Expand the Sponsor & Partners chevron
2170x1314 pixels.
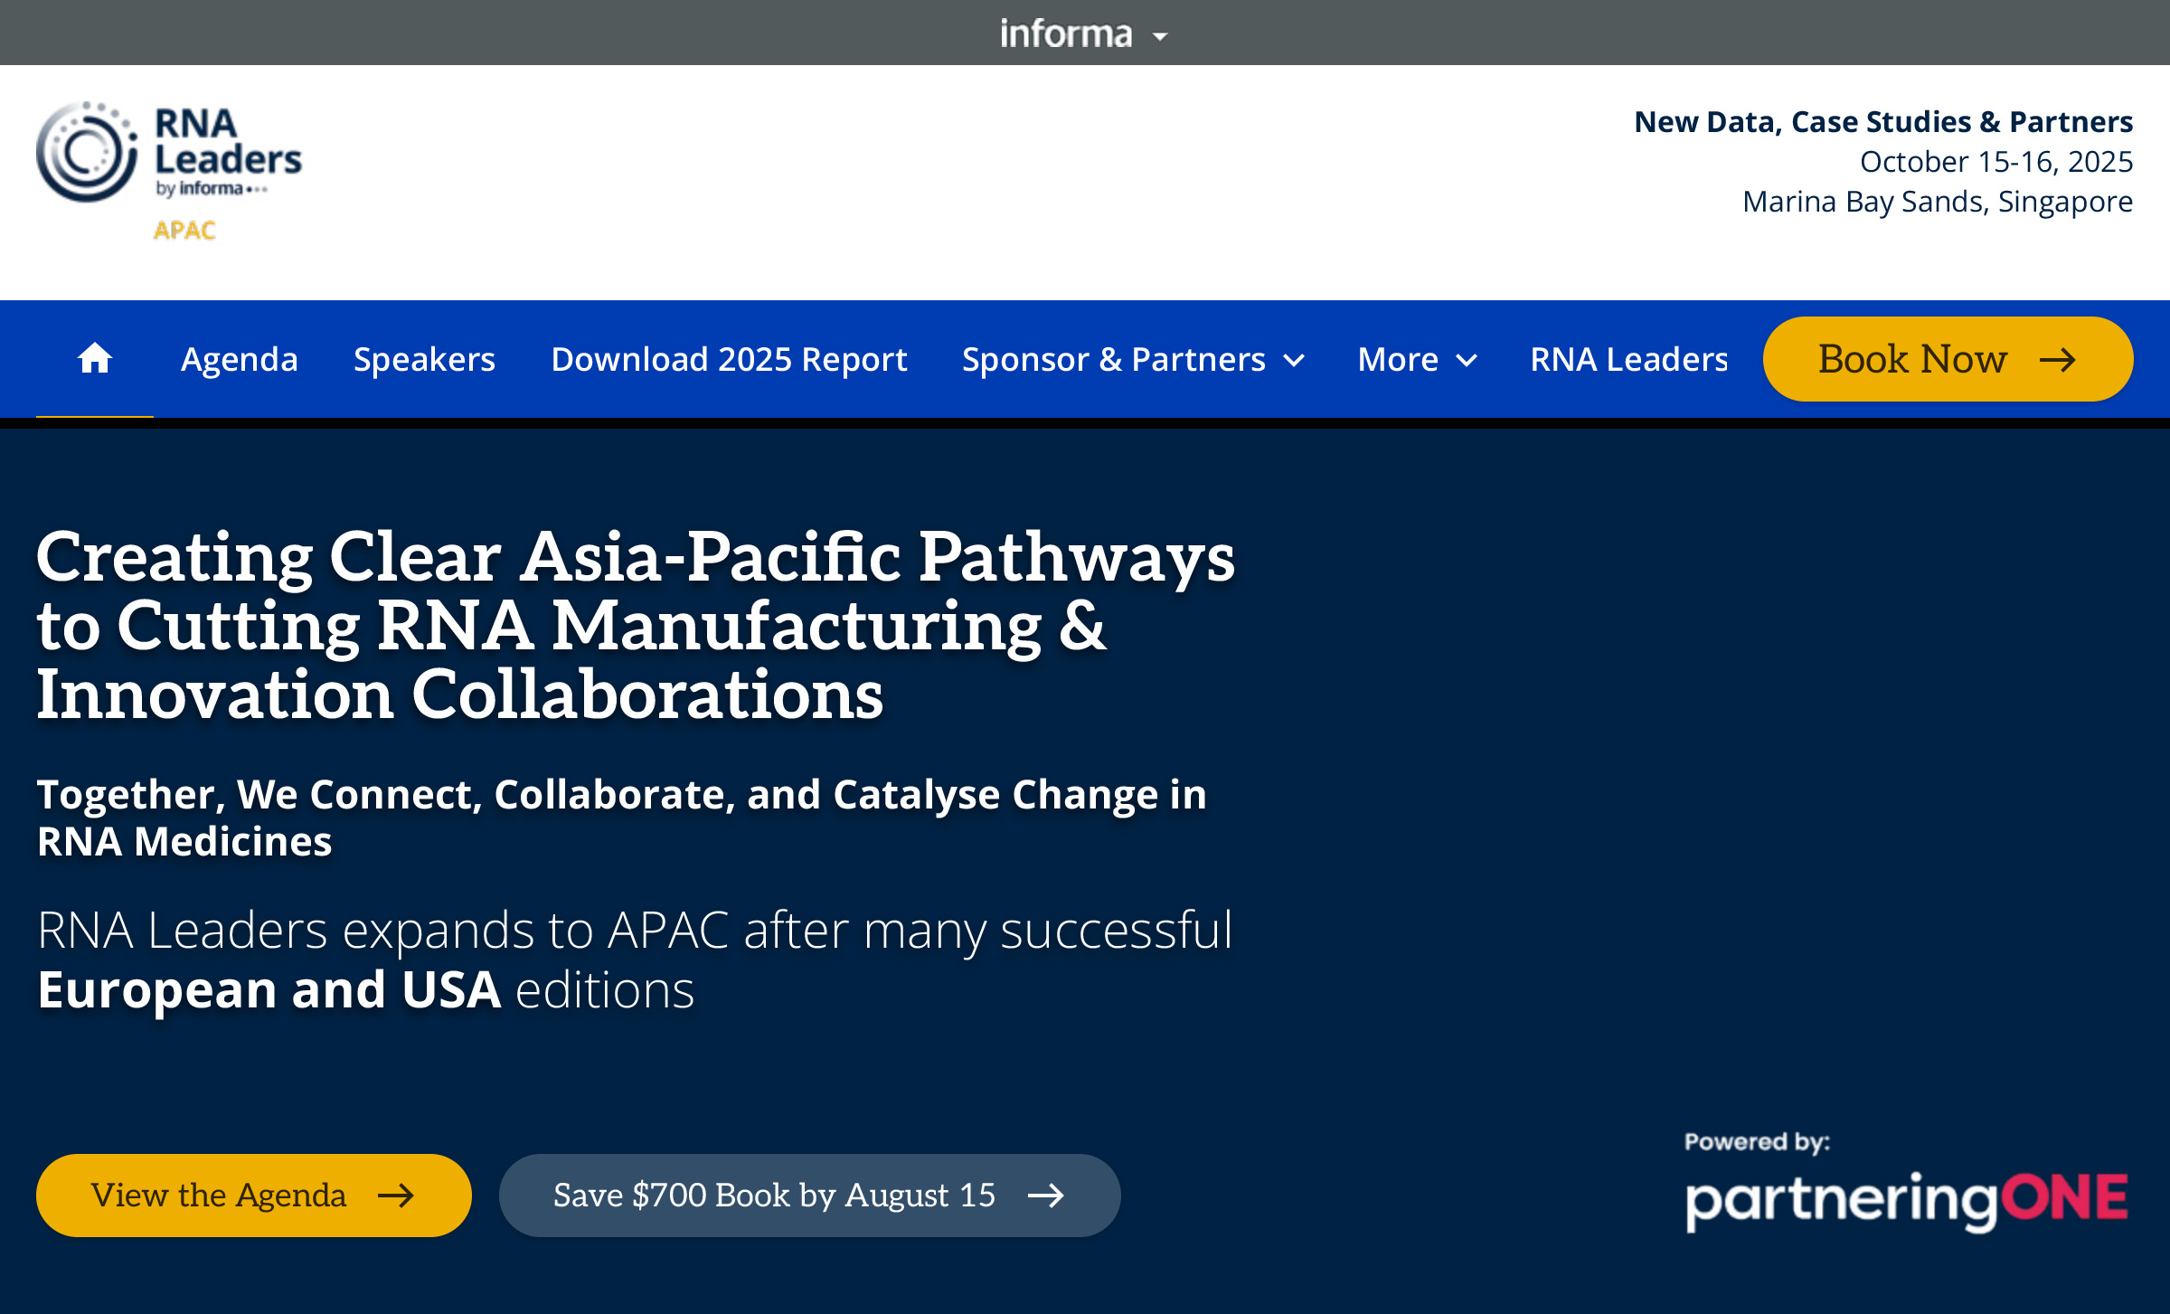coord(1294,361)
